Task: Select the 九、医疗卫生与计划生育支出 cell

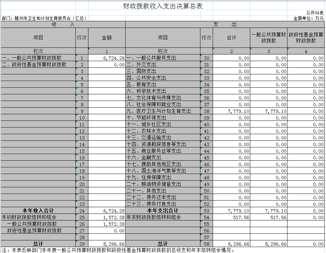Action: pos(159,111)
